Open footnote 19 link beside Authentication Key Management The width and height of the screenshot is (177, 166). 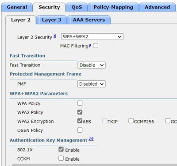(91, 139)
